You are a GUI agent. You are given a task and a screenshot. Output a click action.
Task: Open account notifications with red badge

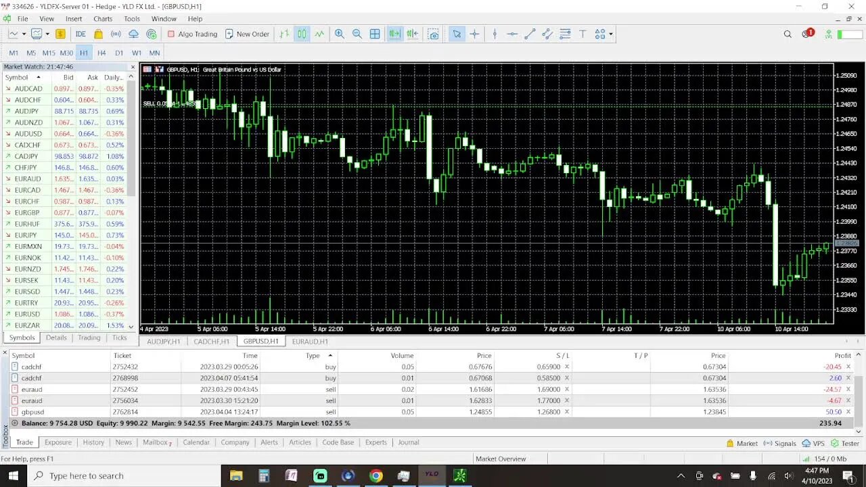pyautogui.click(x=808, y=33)
